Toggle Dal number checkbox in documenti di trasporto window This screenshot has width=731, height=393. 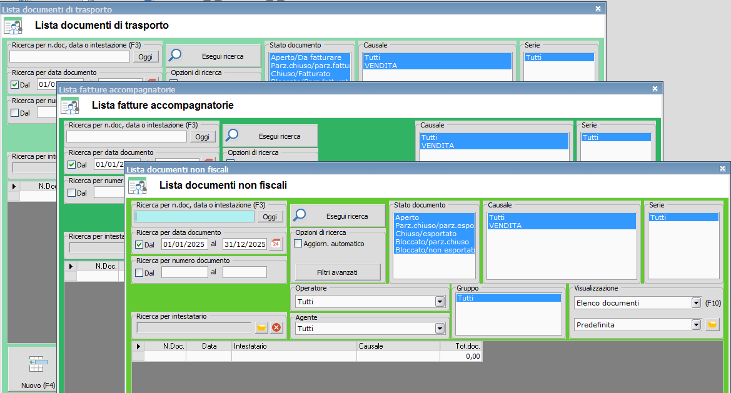coord(15,112)
